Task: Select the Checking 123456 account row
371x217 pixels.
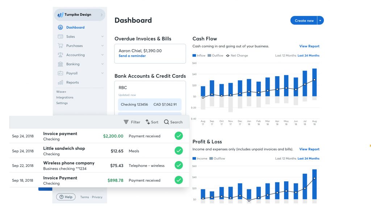Action: 150,104
